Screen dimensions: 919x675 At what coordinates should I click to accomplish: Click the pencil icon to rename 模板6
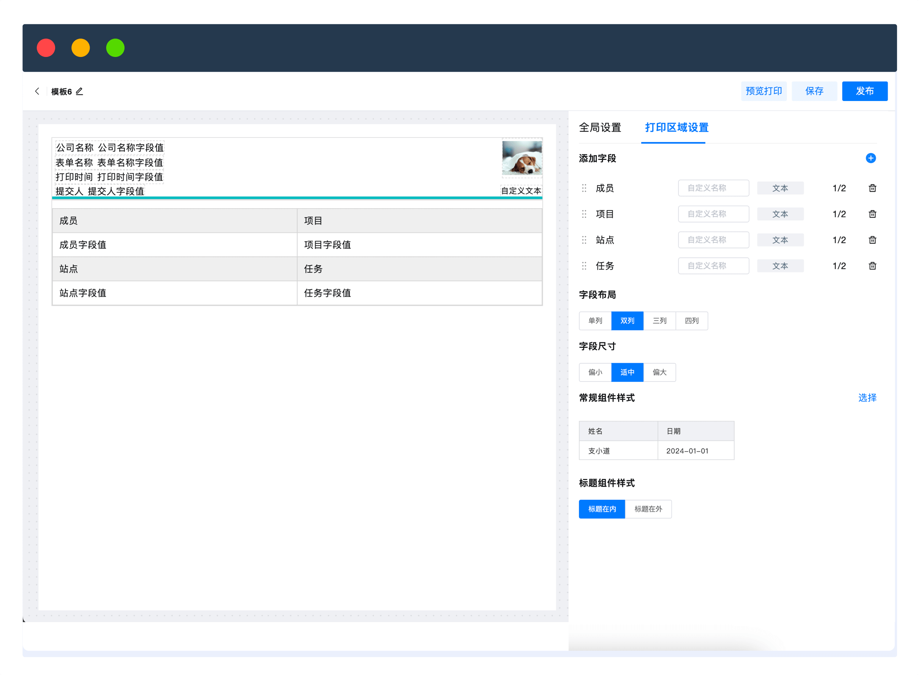click(79, 91)
